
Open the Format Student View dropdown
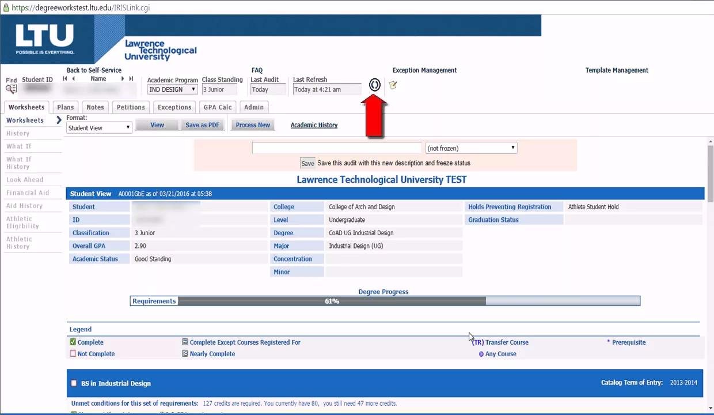pos(100,128)
